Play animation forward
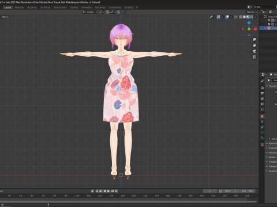Screen dimensions: 277x207 pos(108,191)
